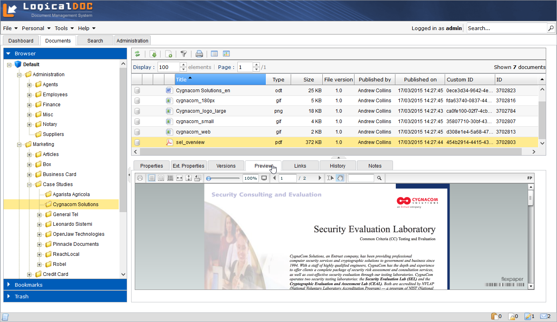The height and width of the screenshot is (322, 557).
Task: Click the magnifier search icon in preview
Action: pos(379,178)
